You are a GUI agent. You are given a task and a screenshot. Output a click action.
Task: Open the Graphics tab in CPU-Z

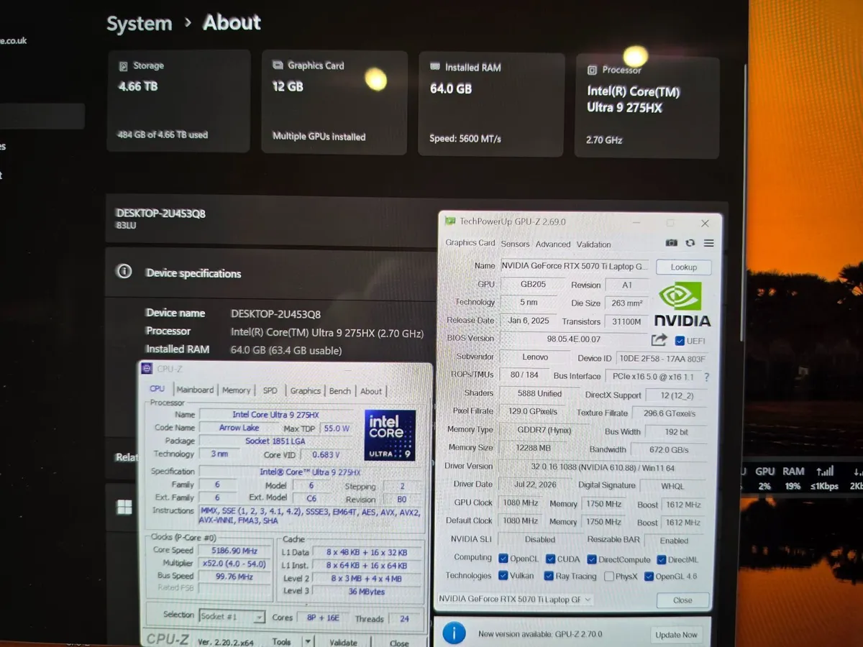(305, 390)
